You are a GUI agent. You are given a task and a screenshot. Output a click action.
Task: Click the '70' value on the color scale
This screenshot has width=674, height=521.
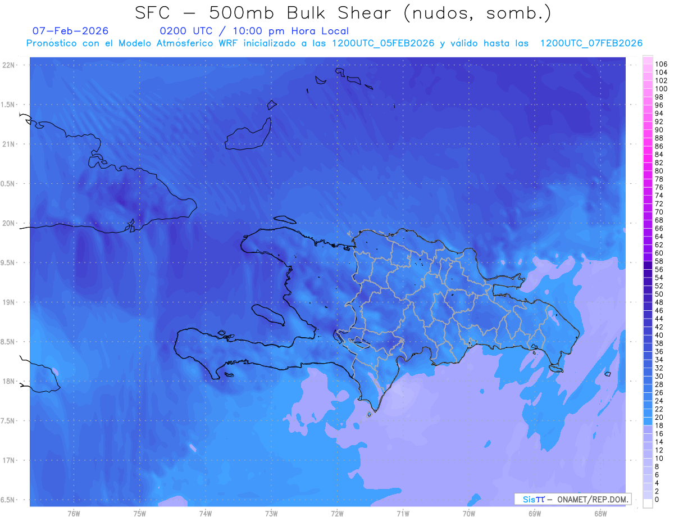point(659,212)
